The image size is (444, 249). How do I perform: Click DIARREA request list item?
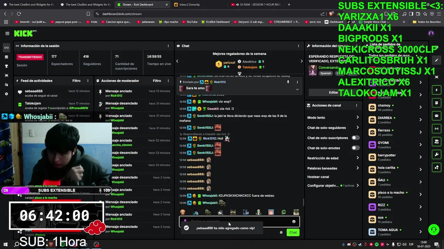click(395, 120)
